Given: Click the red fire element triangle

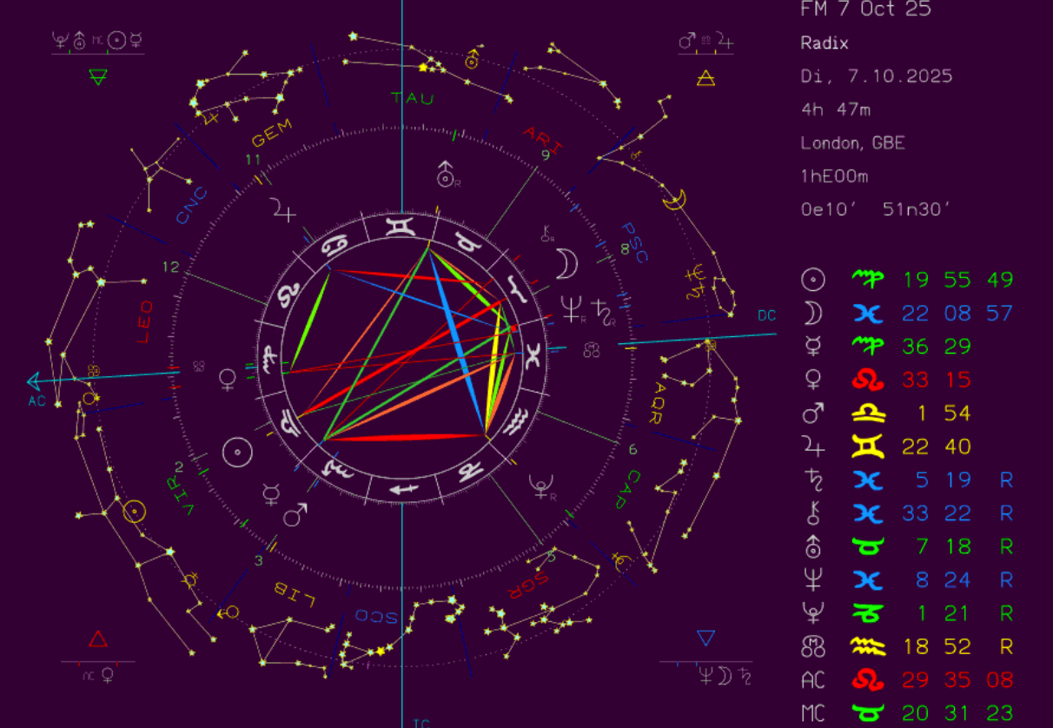Looking at the screenshot, I should point(97,640).
